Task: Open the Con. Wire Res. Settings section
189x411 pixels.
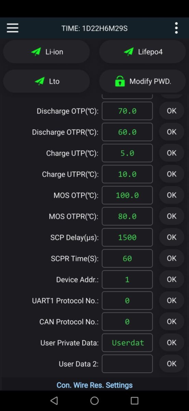Action: (x=95, y=385)
